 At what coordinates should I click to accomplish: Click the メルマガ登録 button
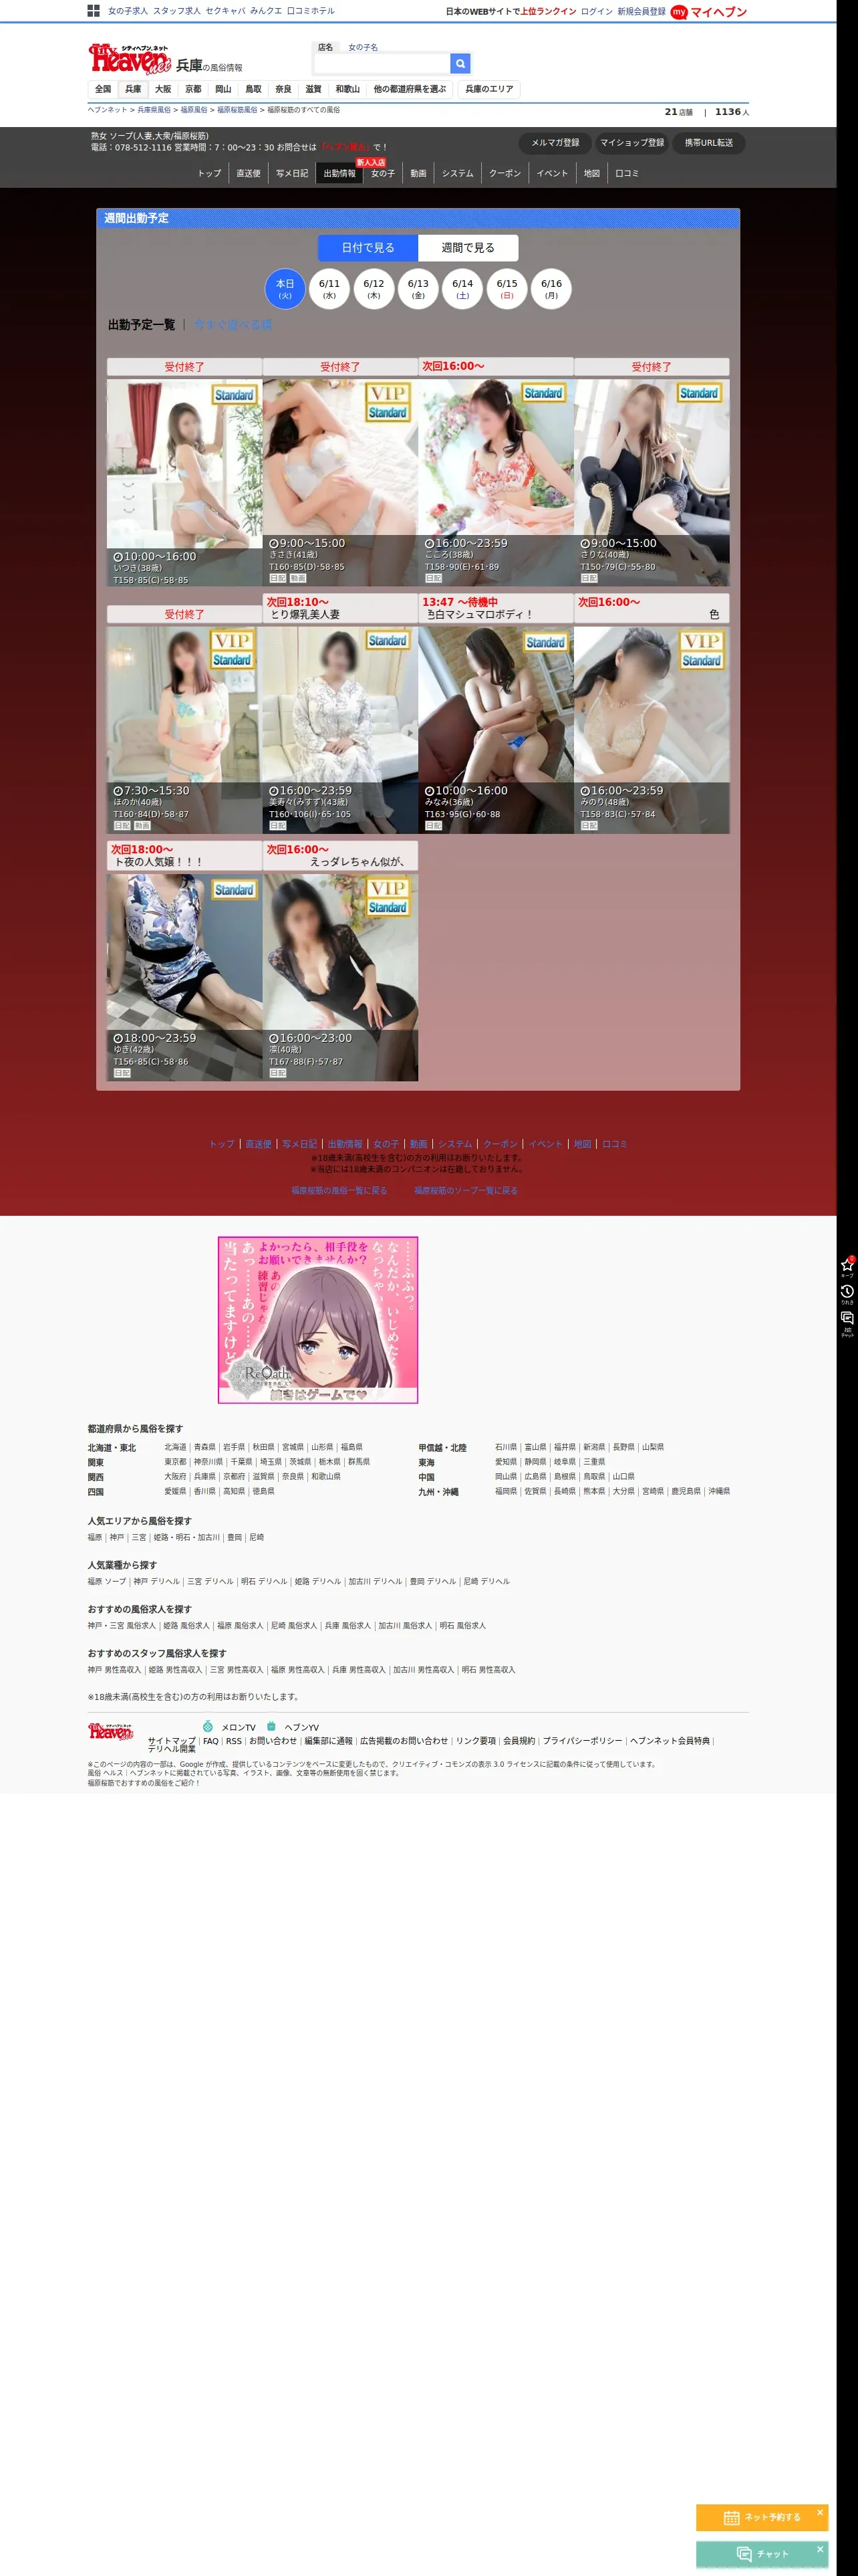tap(555, 143)
